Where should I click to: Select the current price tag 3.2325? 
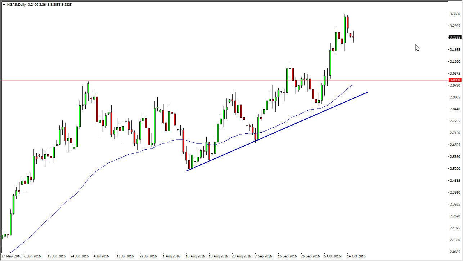454,37
